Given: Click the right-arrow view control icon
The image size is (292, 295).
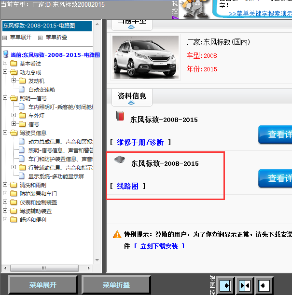Looking at the screenshot, I should click(x=225, y=285).
